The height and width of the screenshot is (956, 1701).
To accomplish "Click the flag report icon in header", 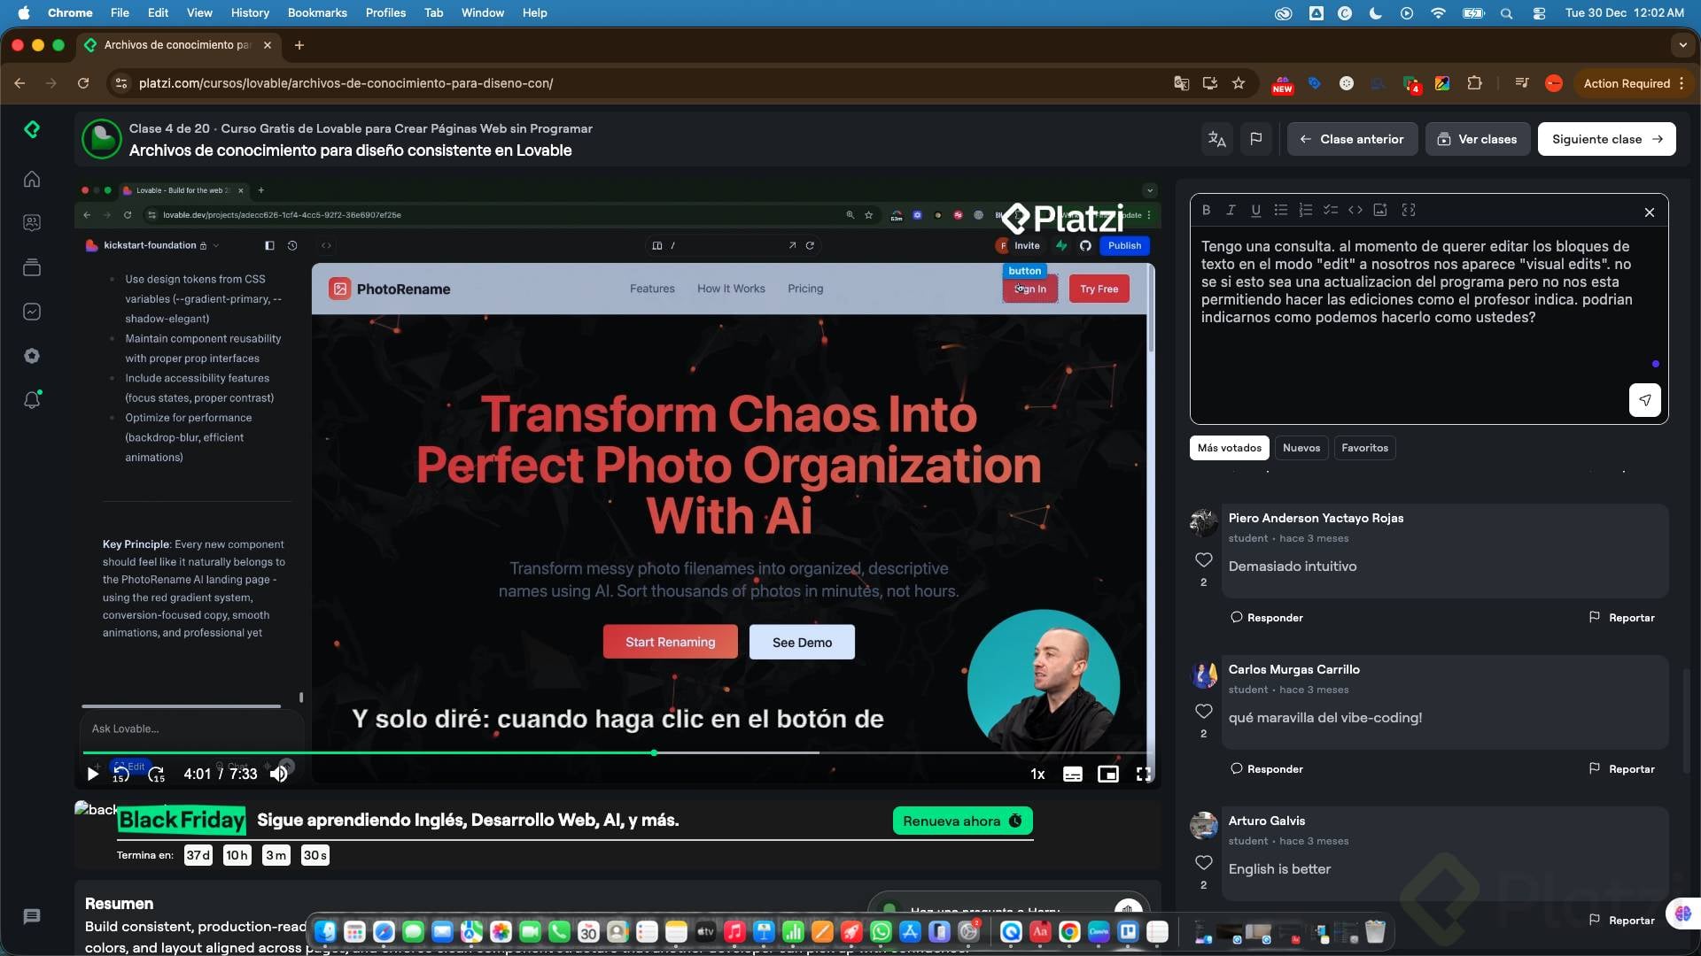I will [1255, 139].
